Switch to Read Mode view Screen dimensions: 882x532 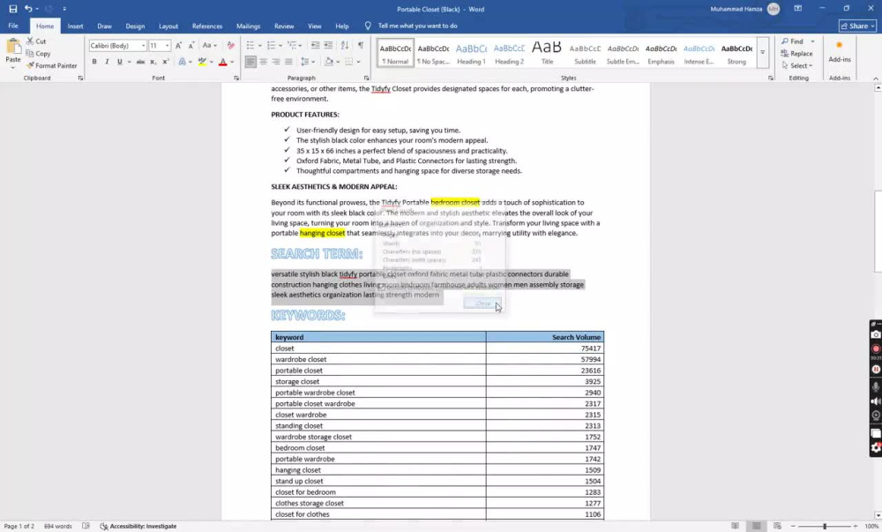point(736,527)
